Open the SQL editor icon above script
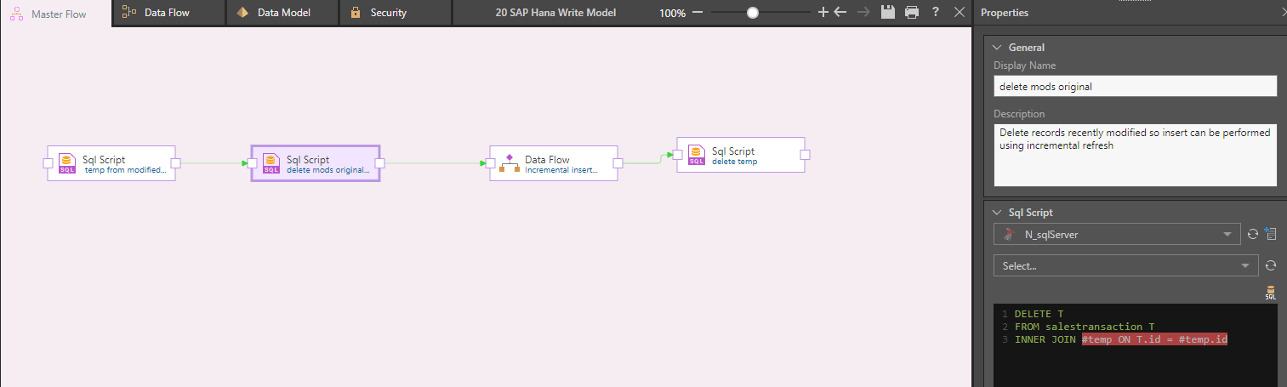This screenshot has width=1287, height=387. tap(1270, 293)
